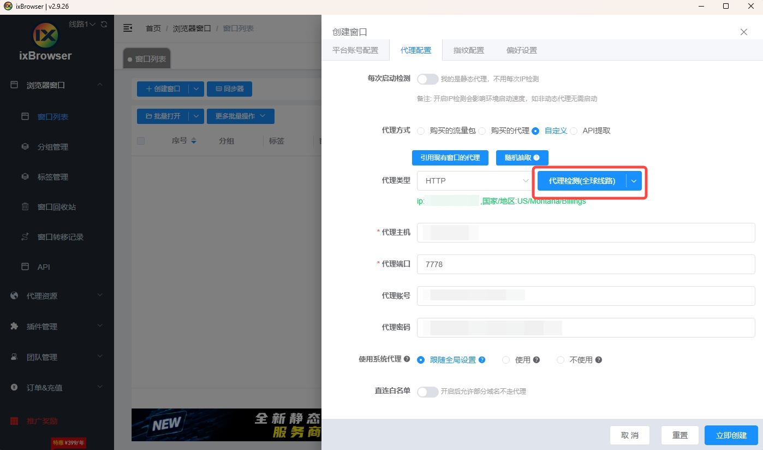Click 批量打开 button
763x450 pixels.
coord(163,116)
